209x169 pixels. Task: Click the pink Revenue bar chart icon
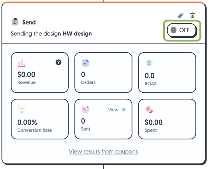pyautogui.click(x=22, y=63)
